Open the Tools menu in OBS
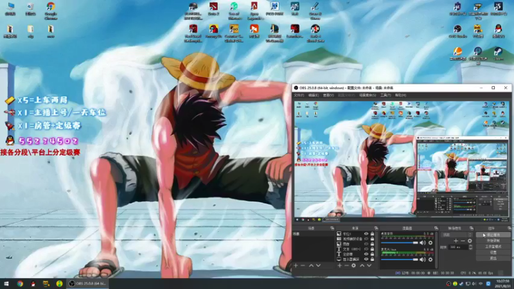 point(385,95)
